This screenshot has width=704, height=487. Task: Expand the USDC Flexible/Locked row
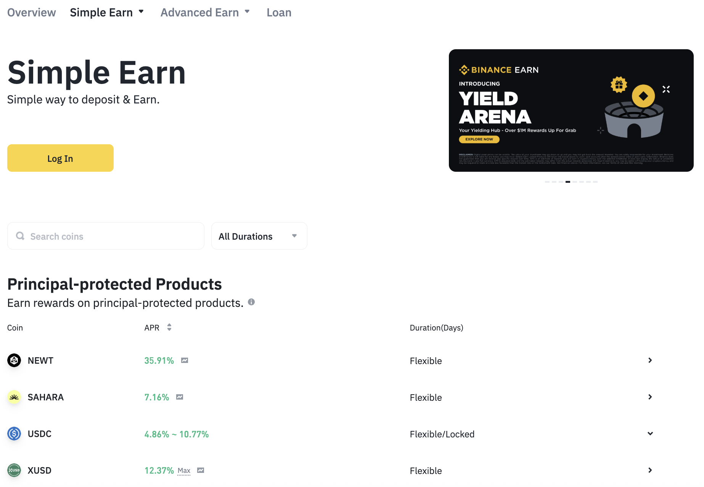(x=650, y=434)
